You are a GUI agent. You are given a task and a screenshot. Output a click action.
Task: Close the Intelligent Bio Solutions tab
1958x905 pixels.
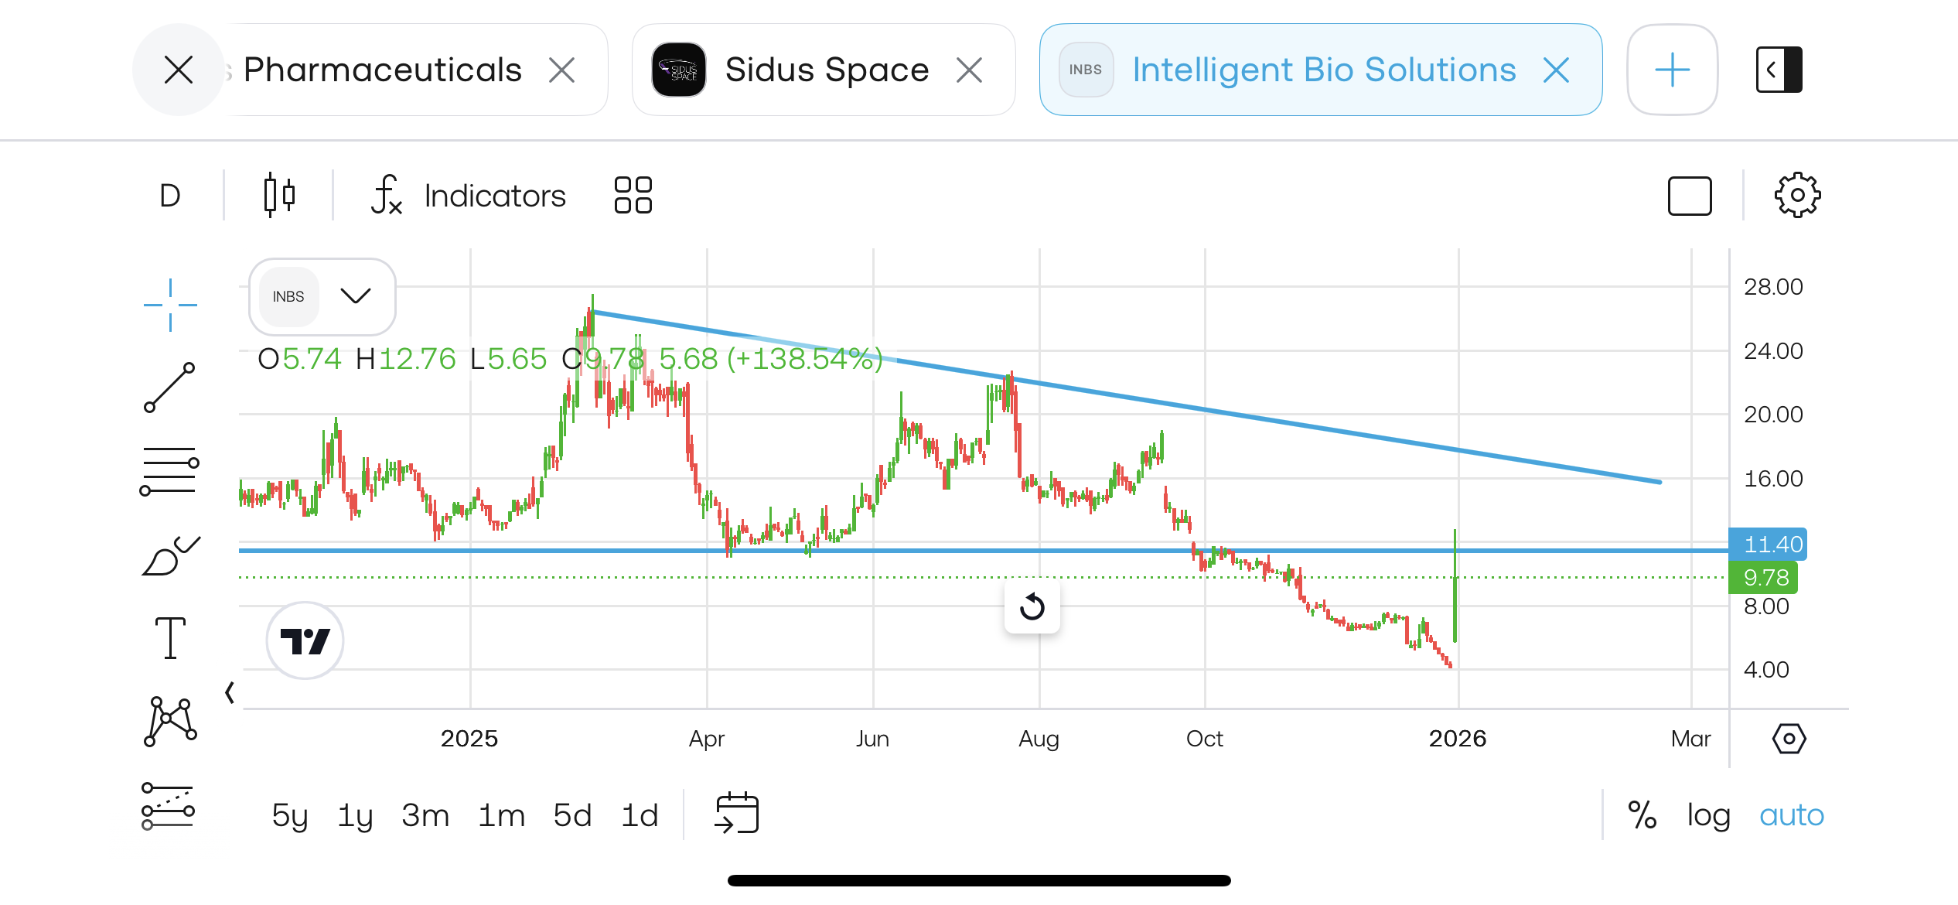click(x=1556, y=70)
